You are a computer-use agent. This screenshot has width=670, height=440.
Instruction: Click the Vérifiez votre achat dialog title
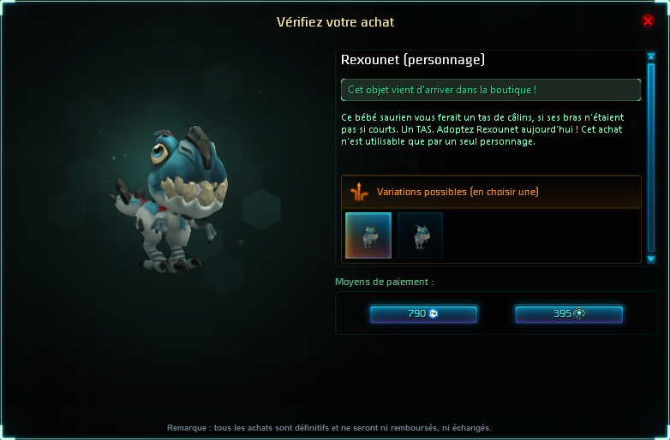[x=335, y=22]
